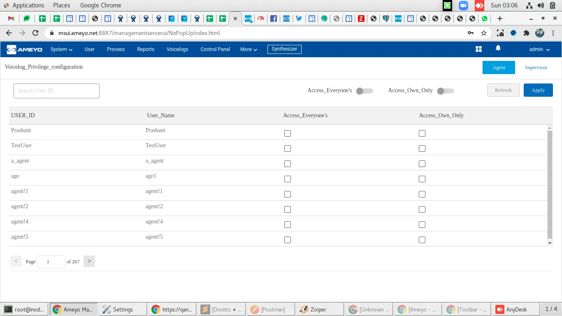The image size is (562, 316).
Task: Focus the Search User ID field
Action: click(56, 91)
